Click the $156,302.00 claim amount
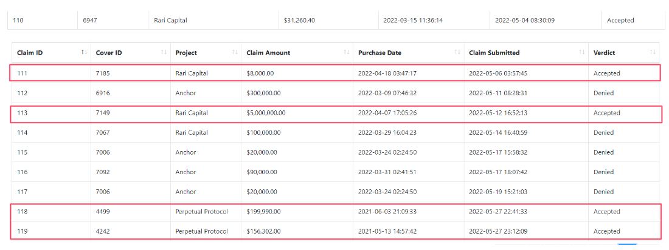The image size is (669, 250). coord(264,231)
